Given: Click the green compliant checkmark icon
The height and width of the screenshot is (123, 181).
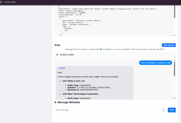Looking at the screenshot, I should point(101,49).
